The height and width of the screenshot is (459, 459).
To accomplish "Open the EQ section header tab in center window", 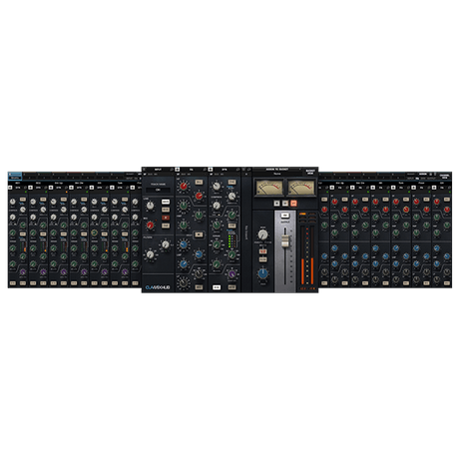I will [x=192, y=170].
